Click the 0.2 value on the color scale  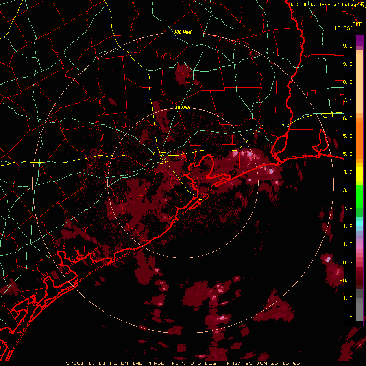[348, 263]
